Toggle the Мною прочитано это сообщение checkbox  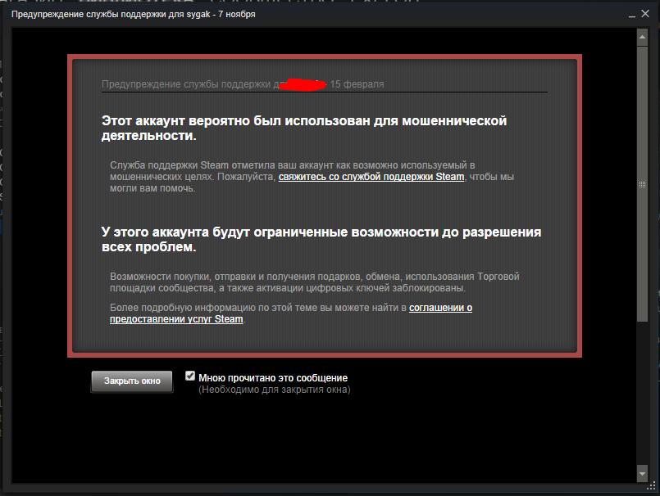tap(190, 376)
